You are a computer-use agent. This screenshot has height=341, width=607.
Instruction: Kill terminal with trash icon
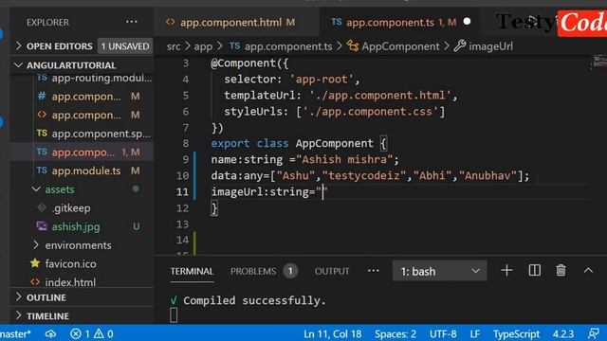click(x=561, y=270)
